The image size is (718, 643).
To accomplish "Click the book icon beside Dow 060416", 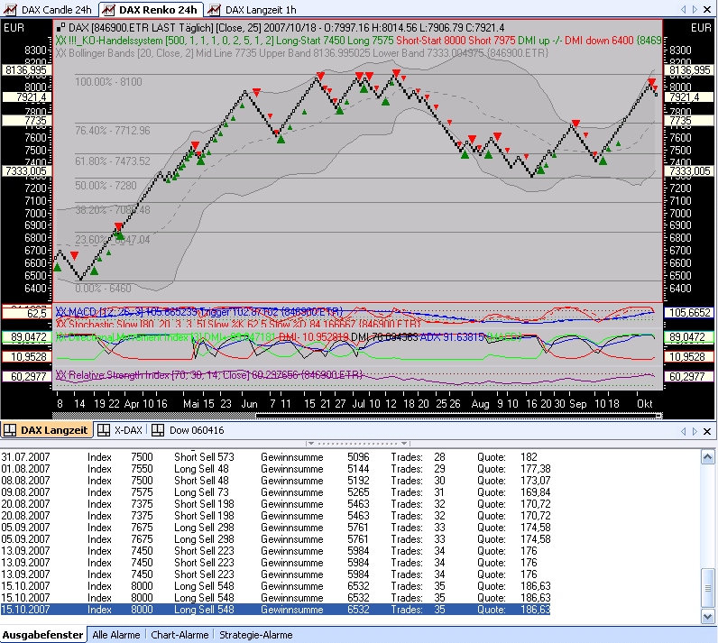I will coord(158,430).
